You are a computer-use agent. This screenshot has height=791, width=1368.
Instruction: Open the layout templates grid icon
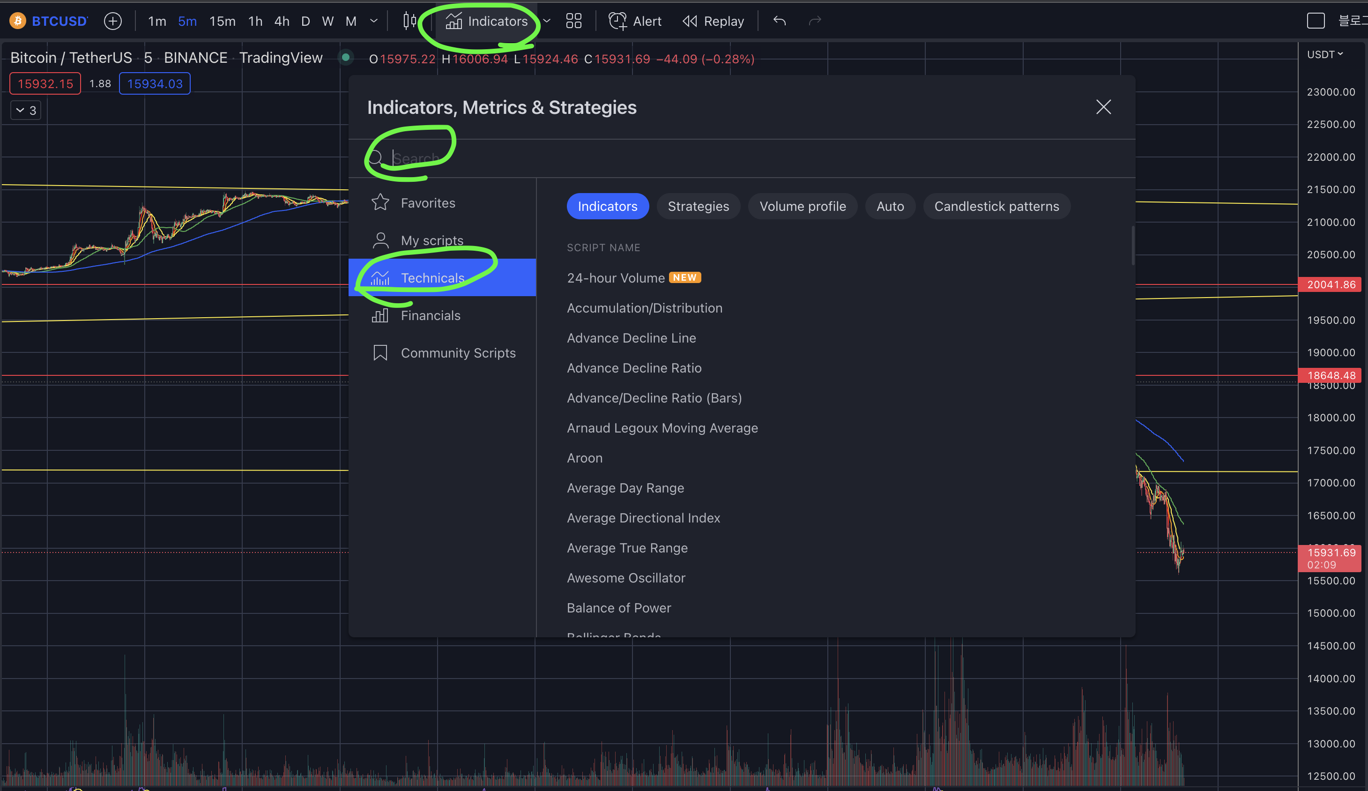tap(573, 21)
